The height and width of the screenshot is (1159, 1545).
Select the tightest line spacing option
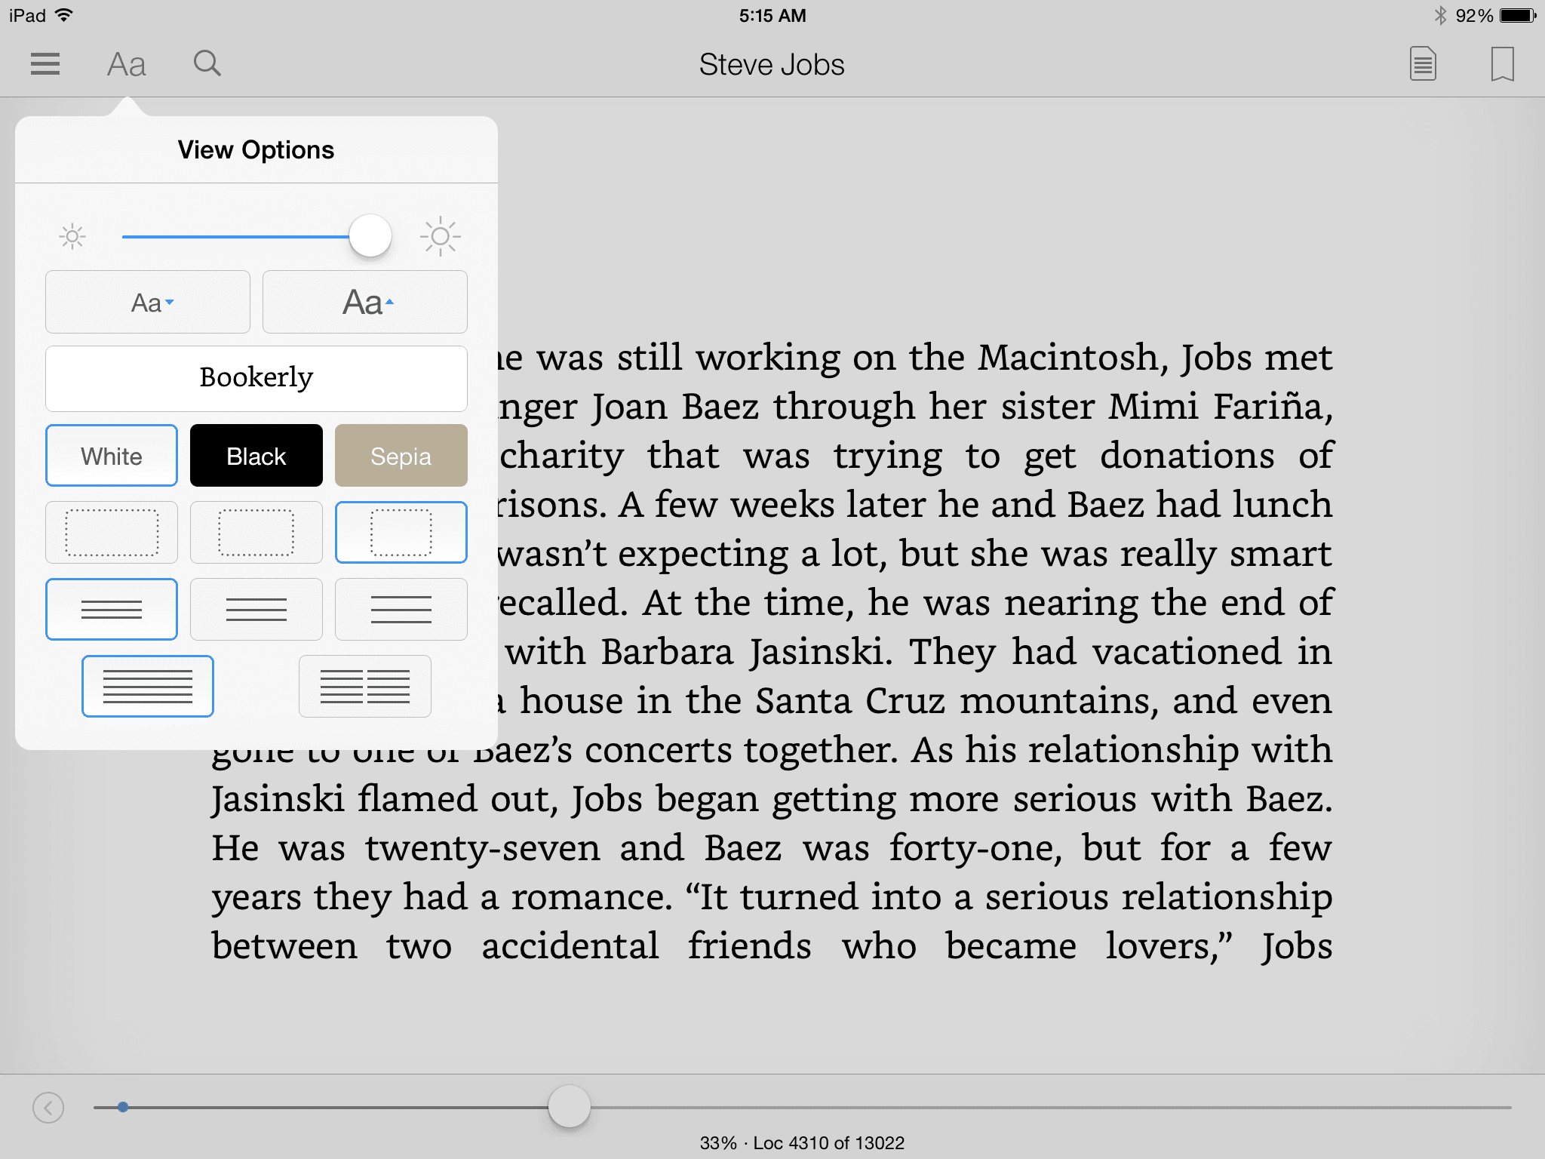[112, 610]
